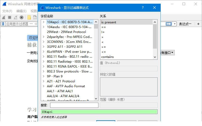
Task: Expand the 802.3 Slow protocols row
Action: click(x=44, y=71)
